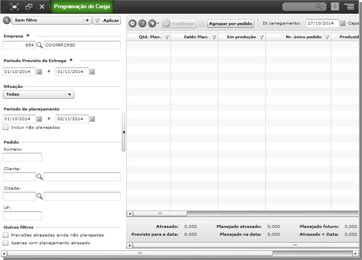The image size is (362, 260).
Task: Click the clock icon in the grid toolbar
Action: 132,24
